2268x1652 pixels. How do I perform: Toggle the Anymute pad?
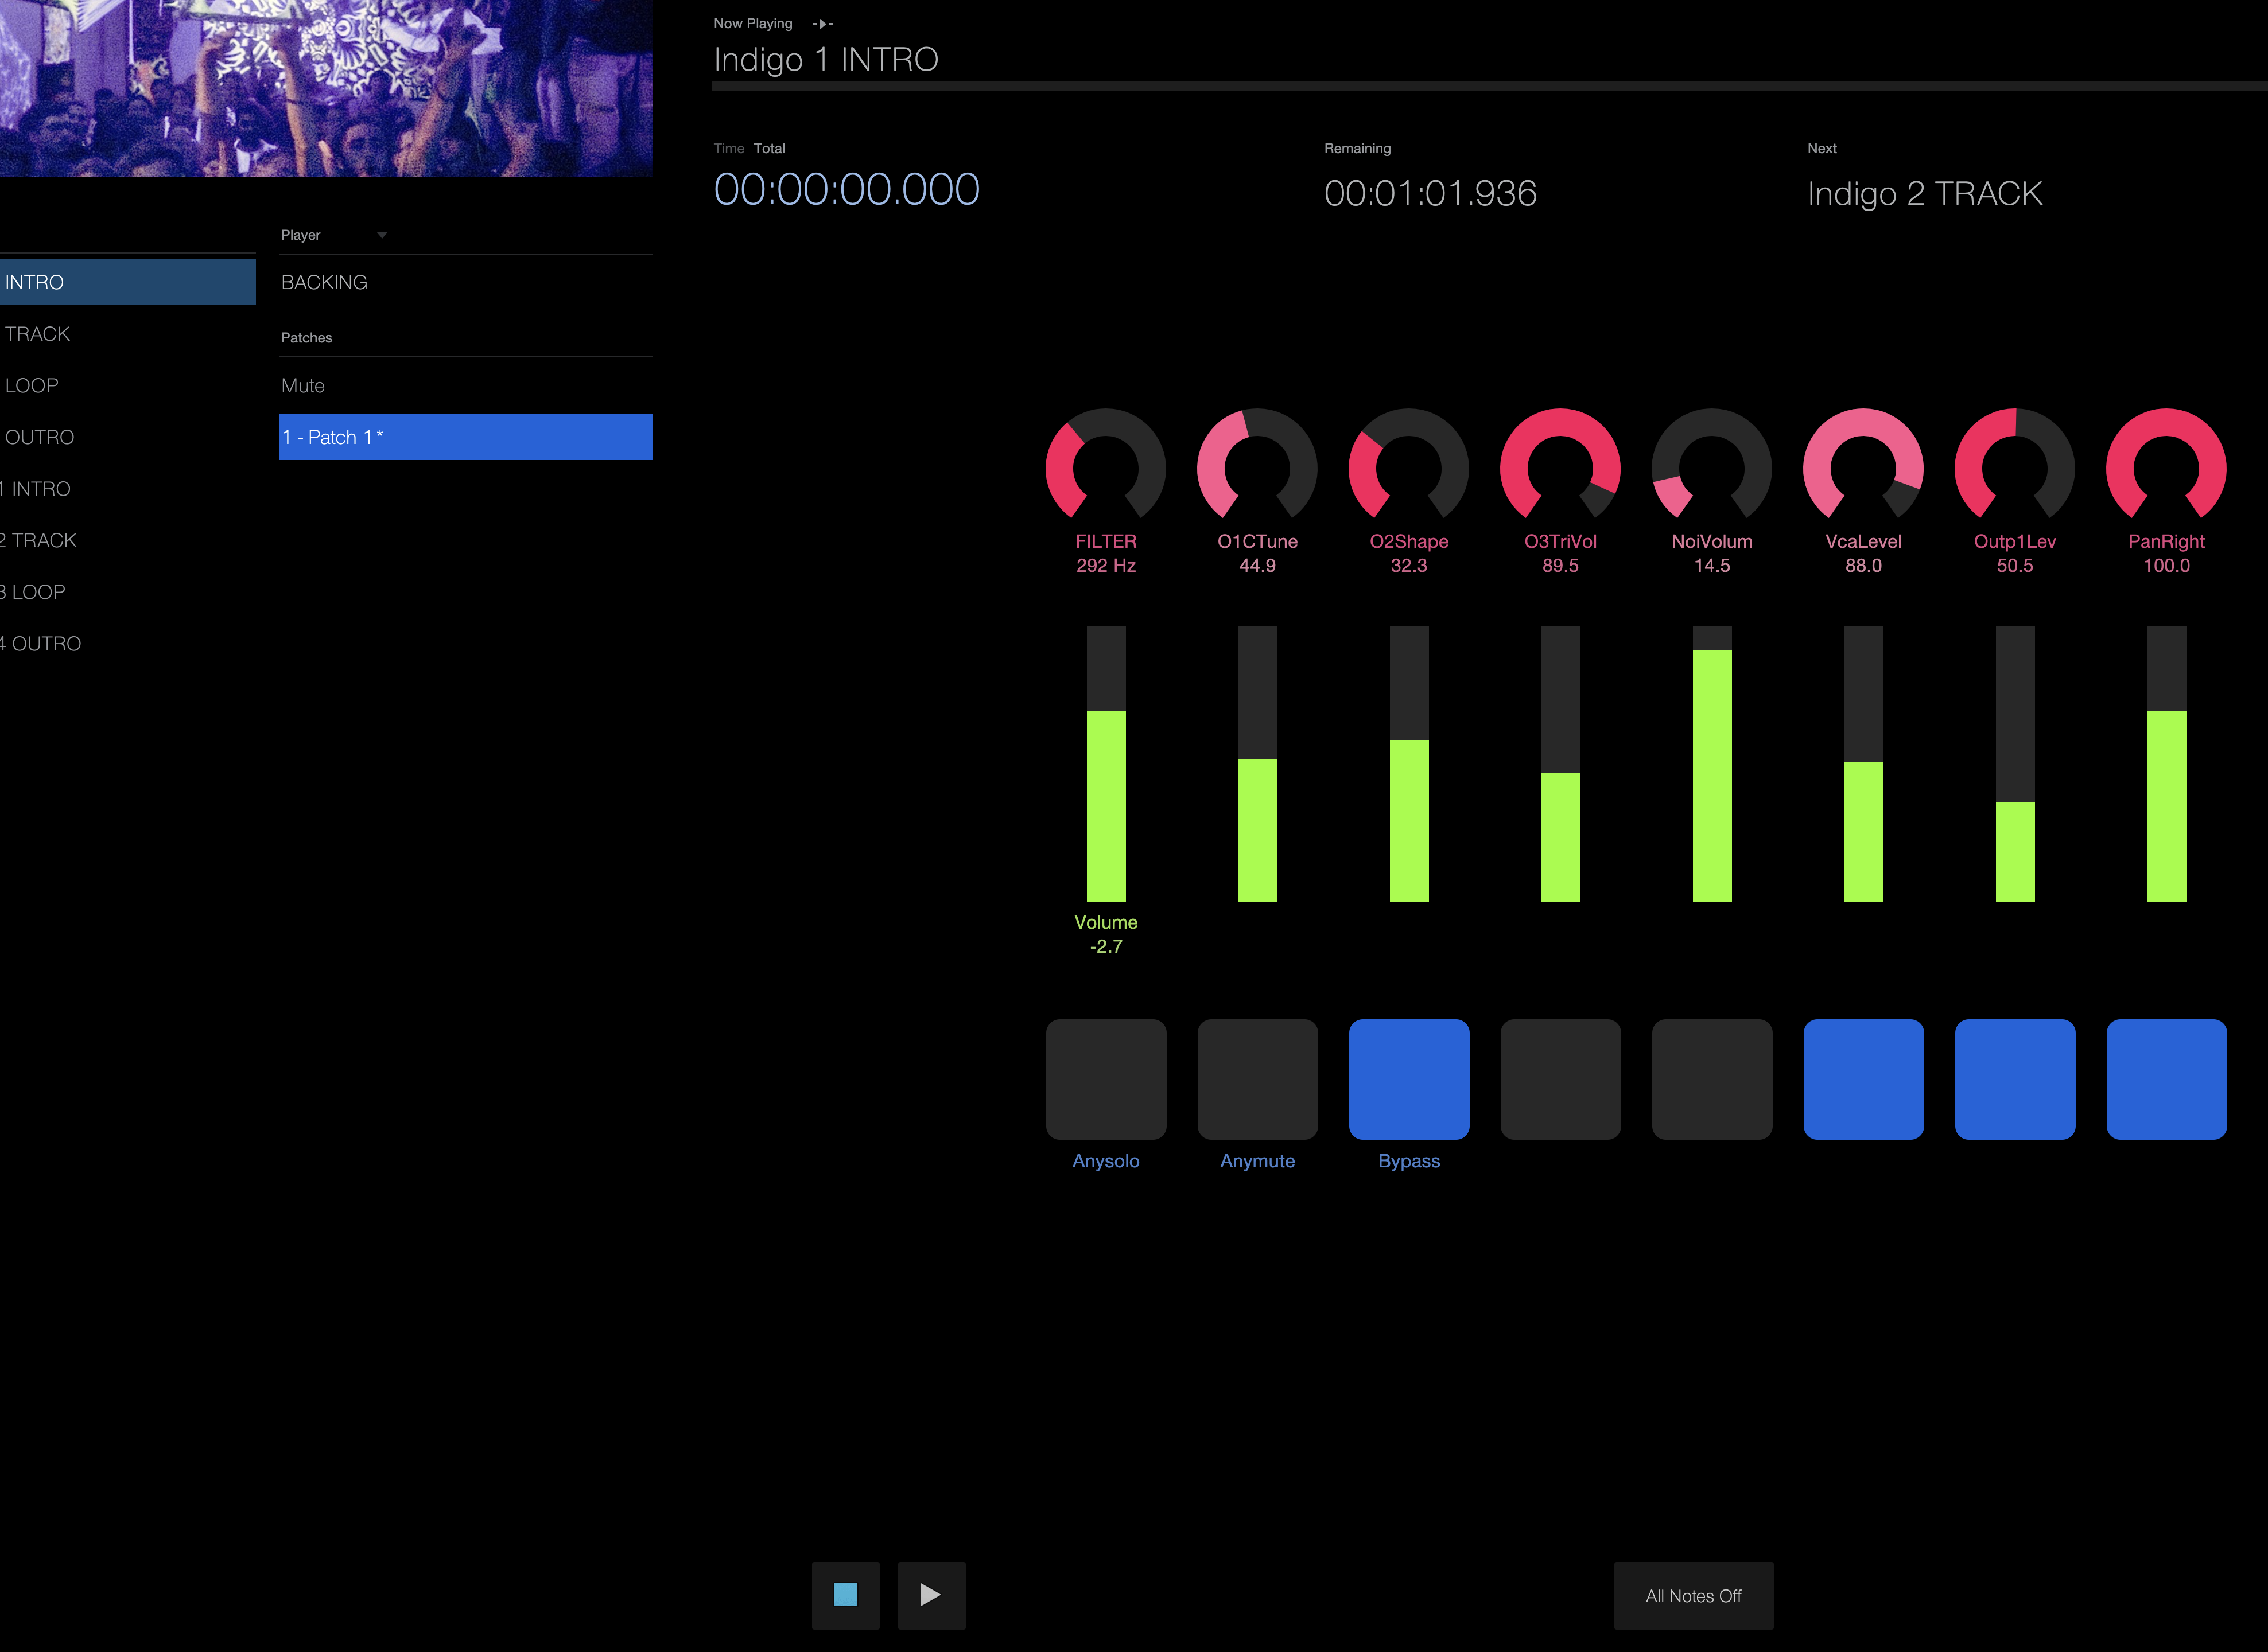[1257, 1079]
